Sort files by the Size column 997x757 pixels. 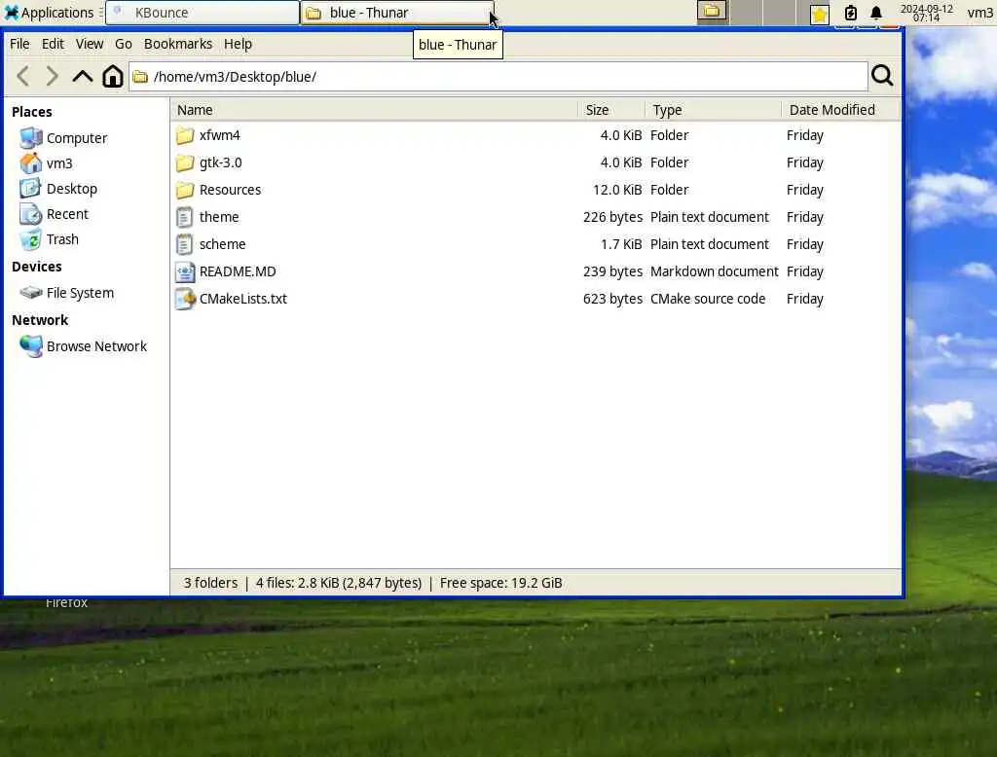click(x=611, y=110)
